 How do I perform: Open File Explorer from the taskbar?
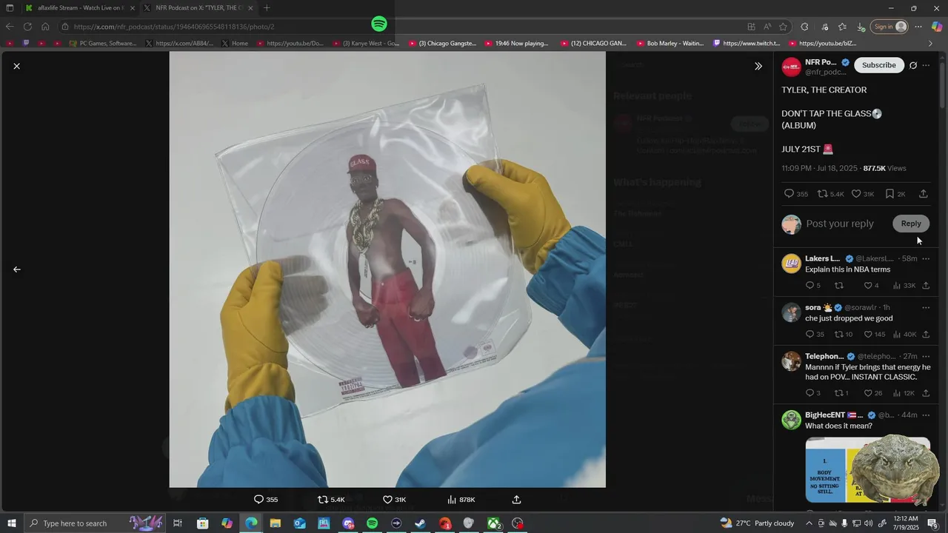click(x=276, y=523)
